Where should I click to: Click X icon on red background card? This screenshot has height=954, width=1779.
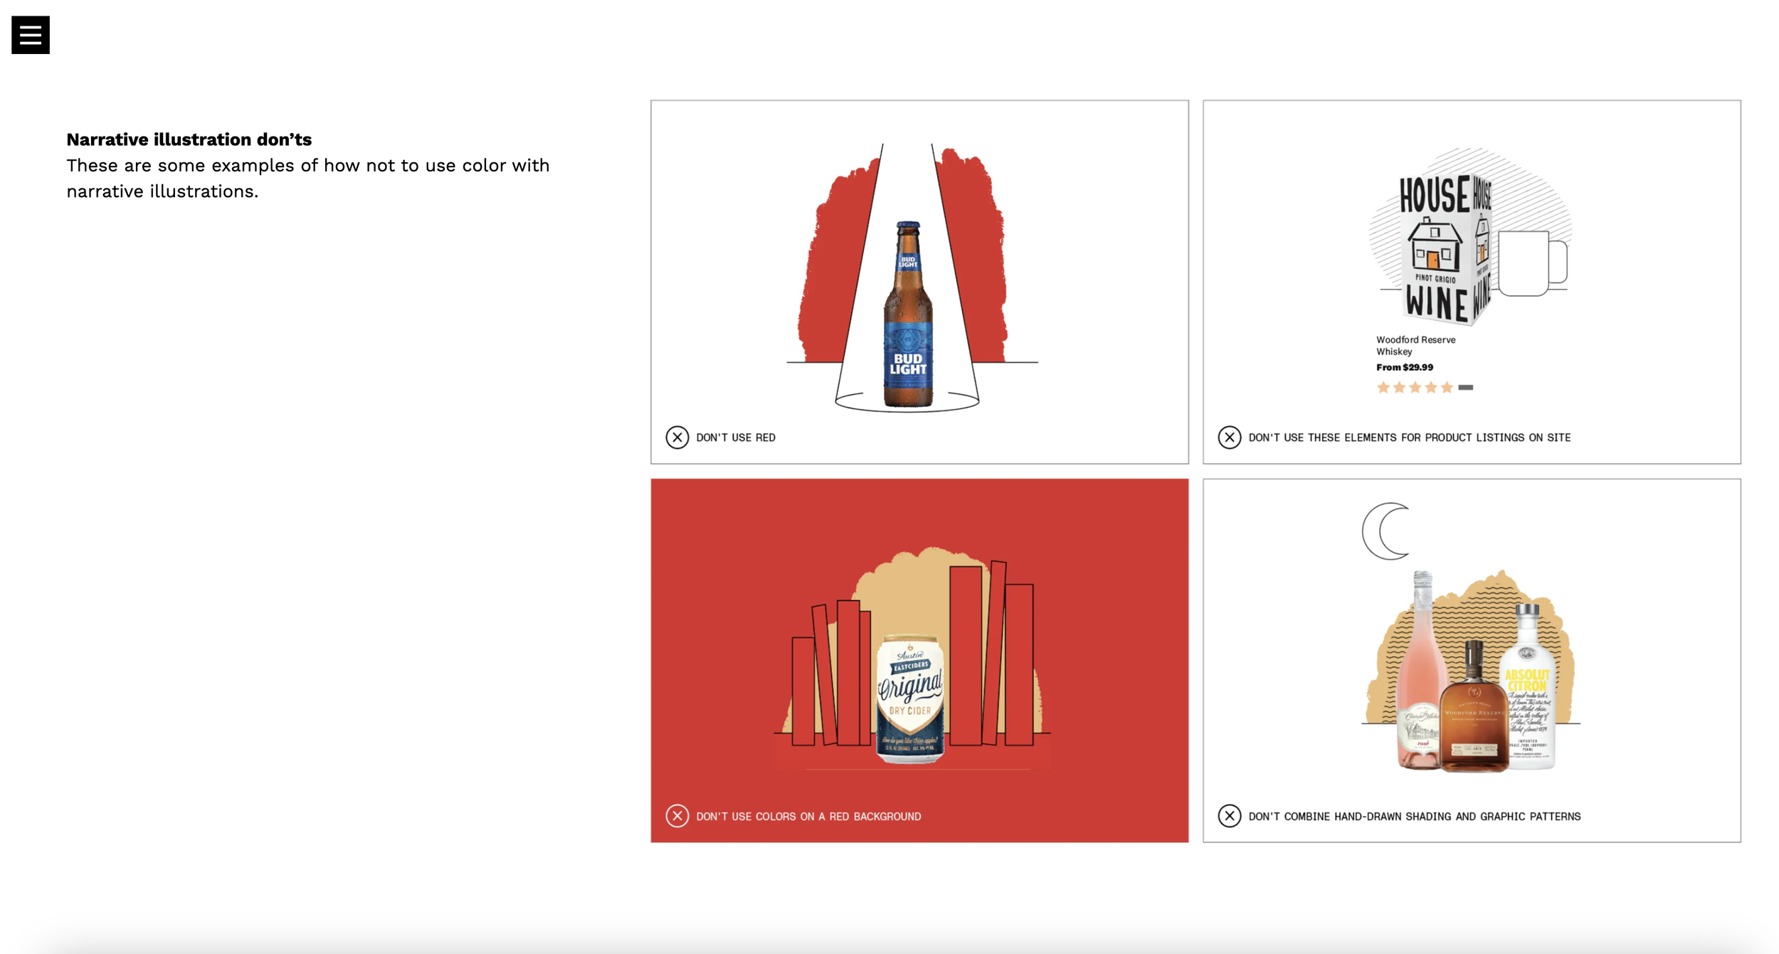[677, 815]
